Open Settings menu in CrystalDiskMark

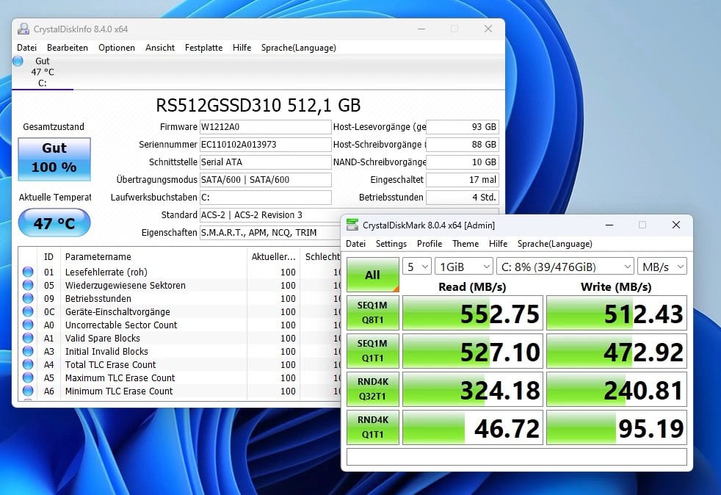pyautogui.click(x=391, y=243)
